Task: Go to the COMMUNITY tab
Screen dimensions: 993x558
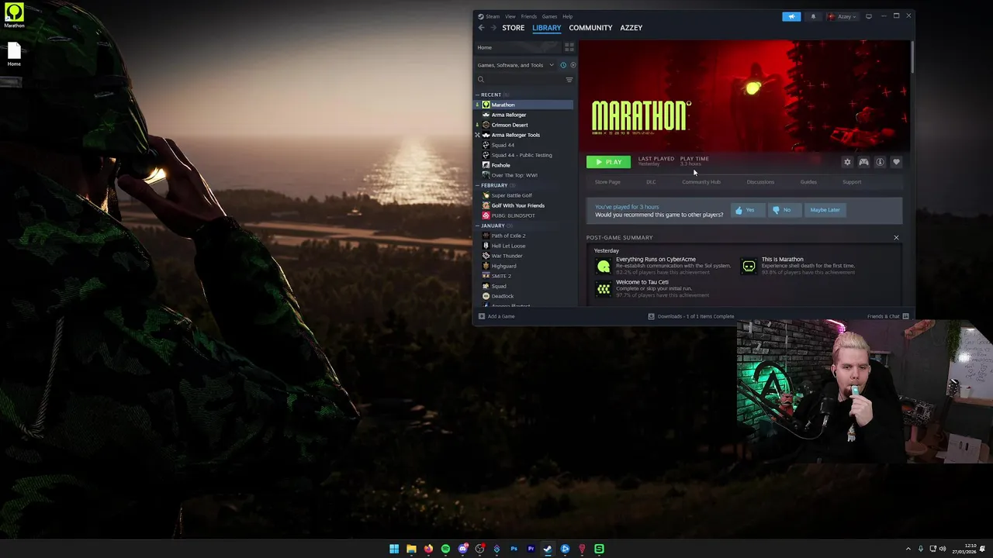Action: tap(590, 28)
